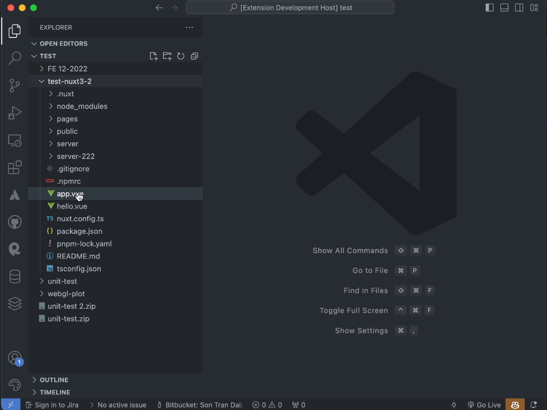Screen dimensions: 547x410
Task: Expand the public folder
Action: (x=115, y=132)
